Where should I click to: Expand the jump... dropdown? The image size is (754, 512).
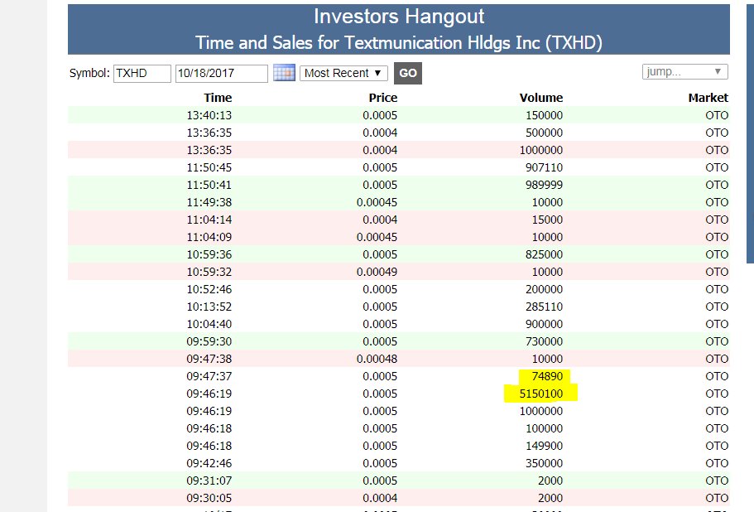(x=684, y=72)
